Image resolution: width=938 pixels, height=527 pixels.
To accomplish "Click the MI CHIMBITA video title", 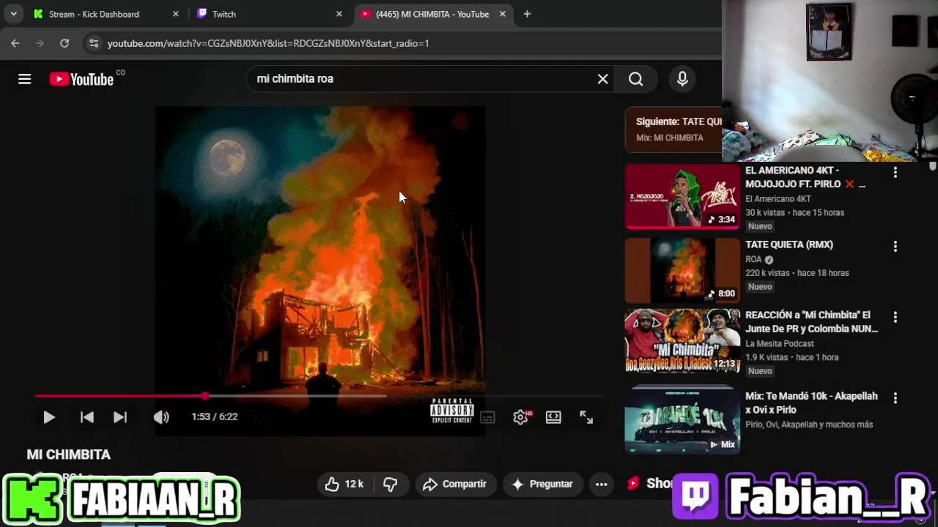I will (69, 455).
